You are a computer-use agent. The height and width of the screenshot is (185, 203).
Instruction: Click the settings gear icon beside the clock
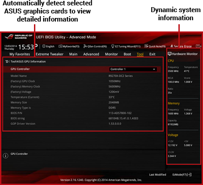pos(36,45)
